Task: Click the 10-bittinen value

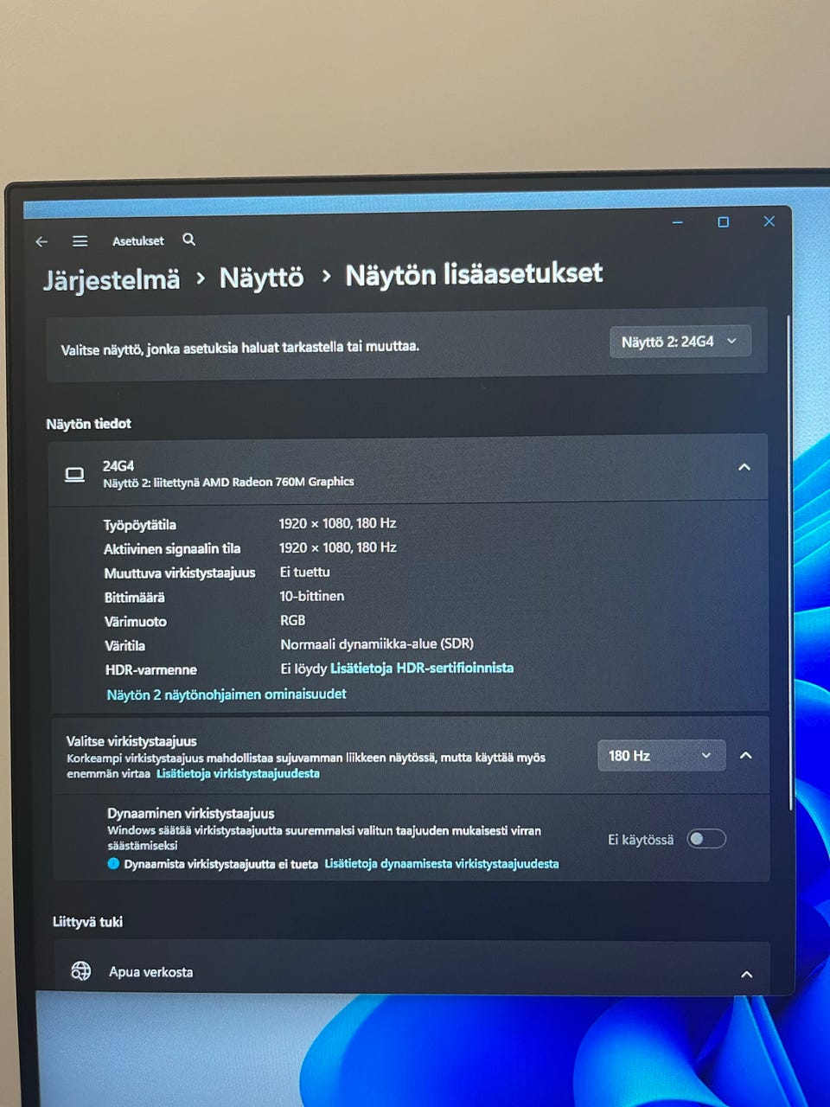Action: 312,596
